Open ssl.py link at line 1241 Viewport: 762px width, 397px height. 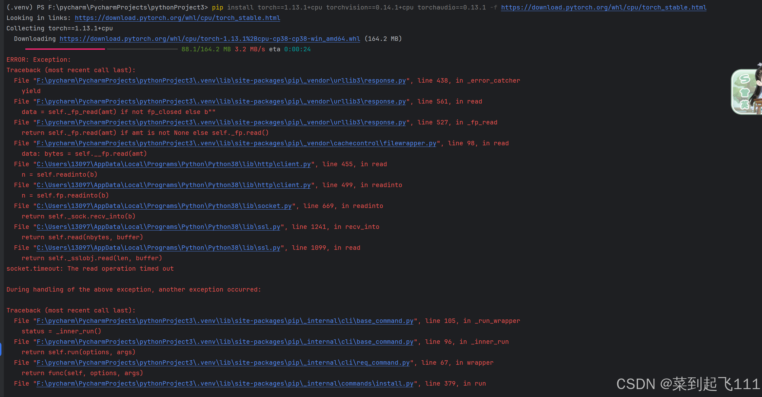(158, 227)
